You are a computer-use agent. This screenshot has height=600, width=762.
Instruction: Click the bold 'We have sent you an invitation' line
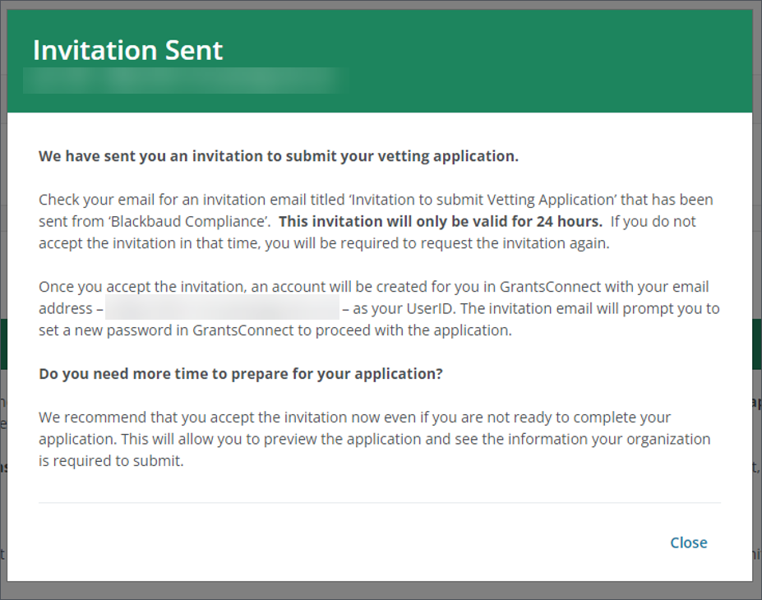point(278,156)
